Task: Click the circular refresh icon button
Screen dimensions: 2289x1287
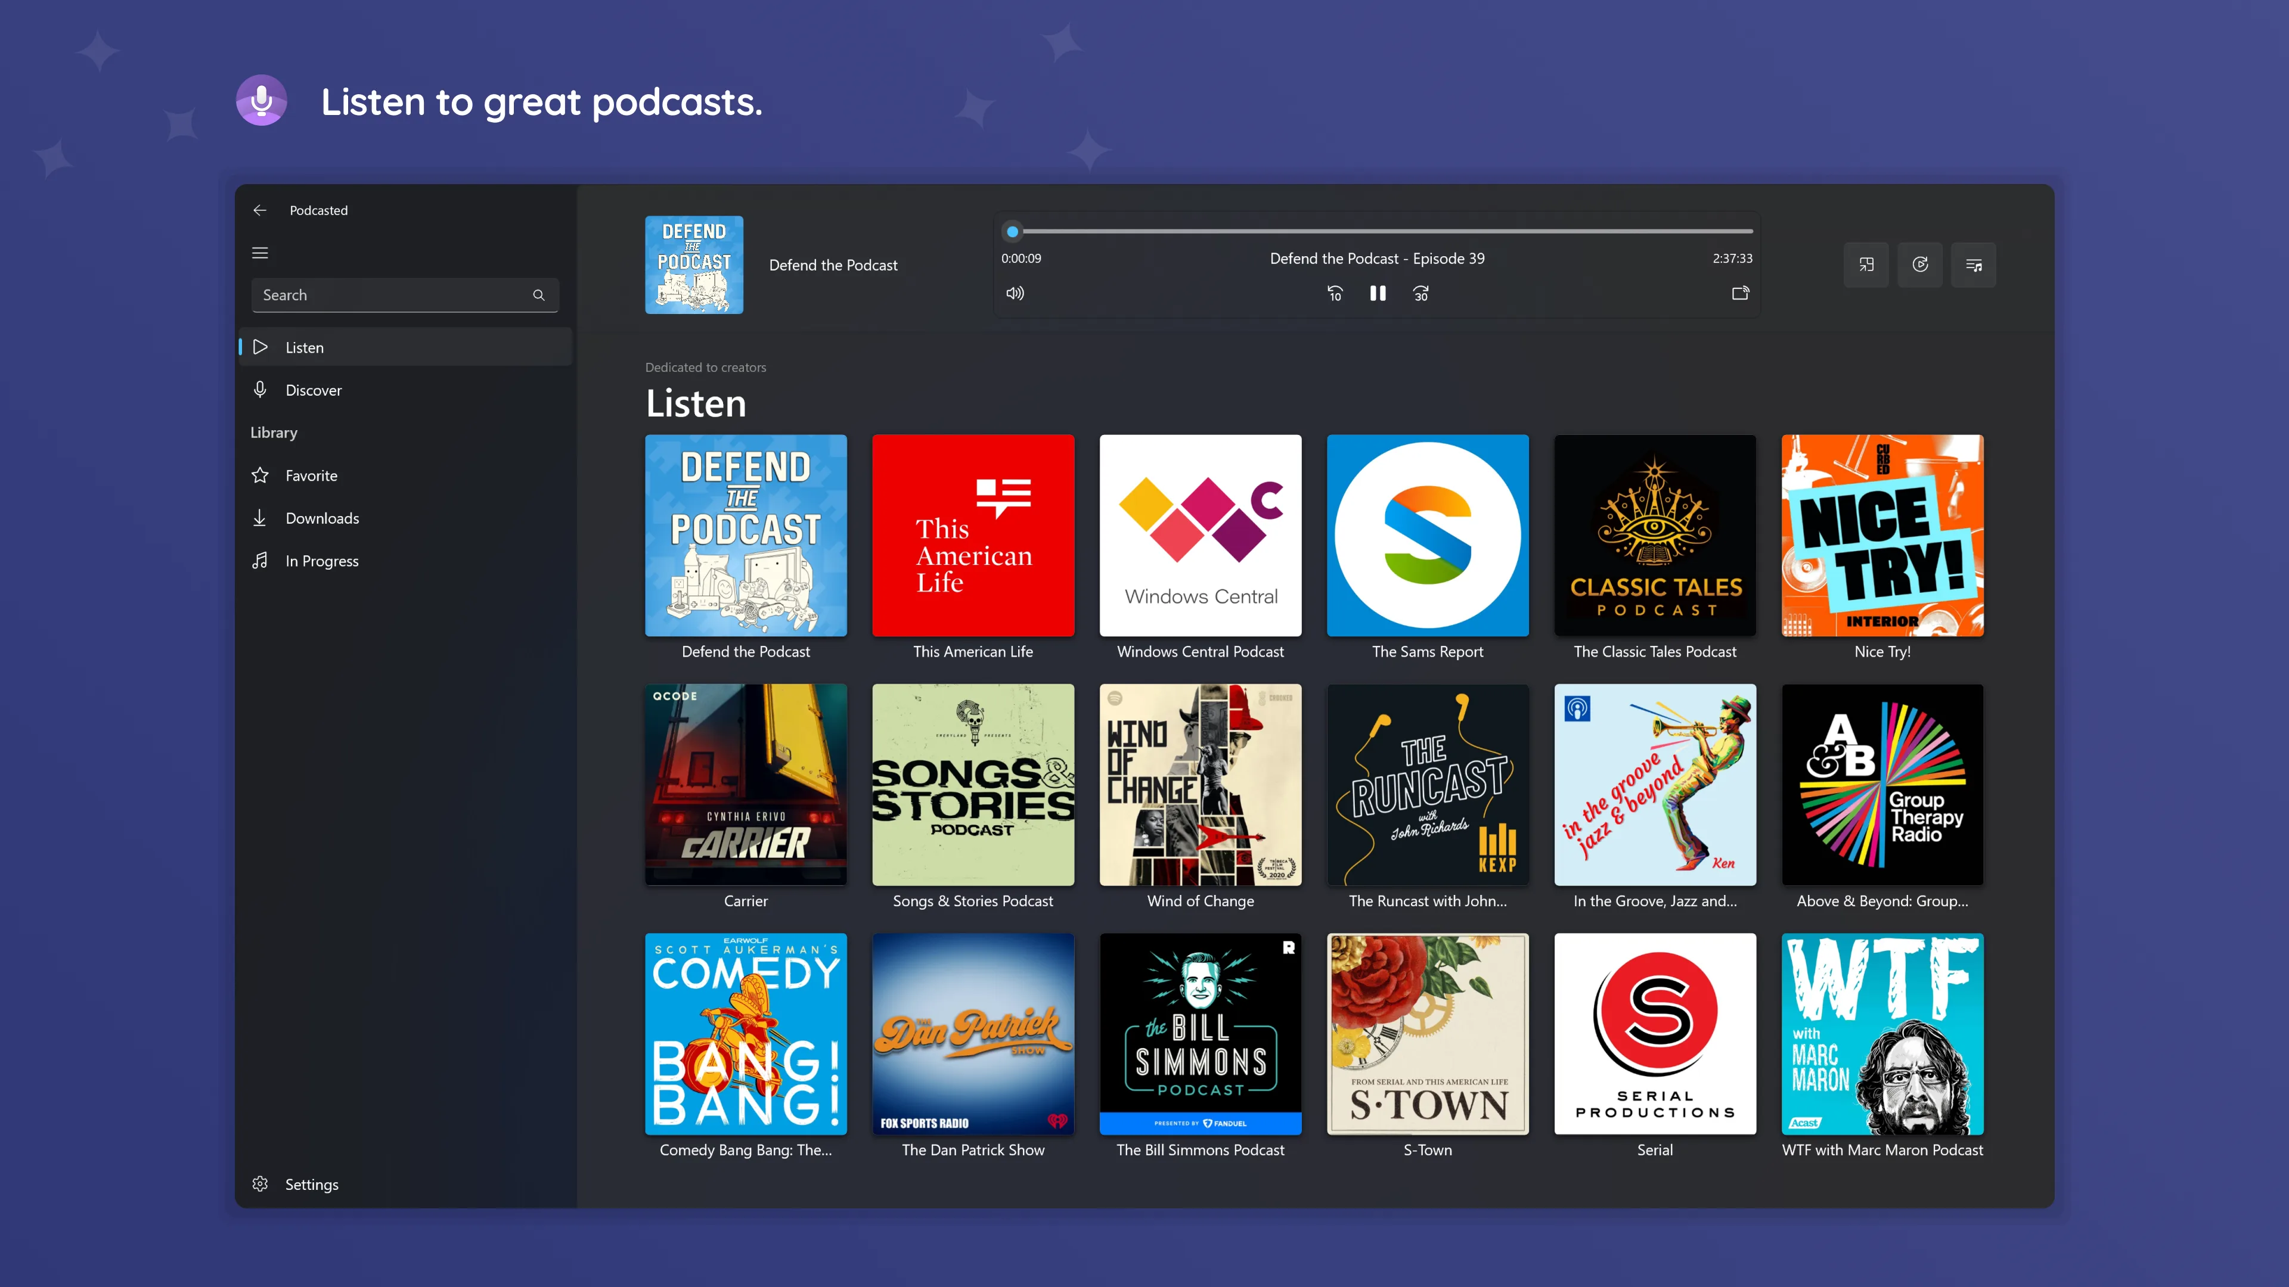Action: 1919,265
